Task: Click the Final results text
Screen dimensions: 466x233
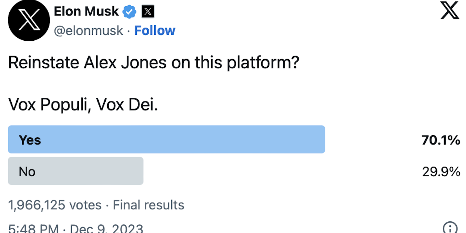Action: [148, 205]
